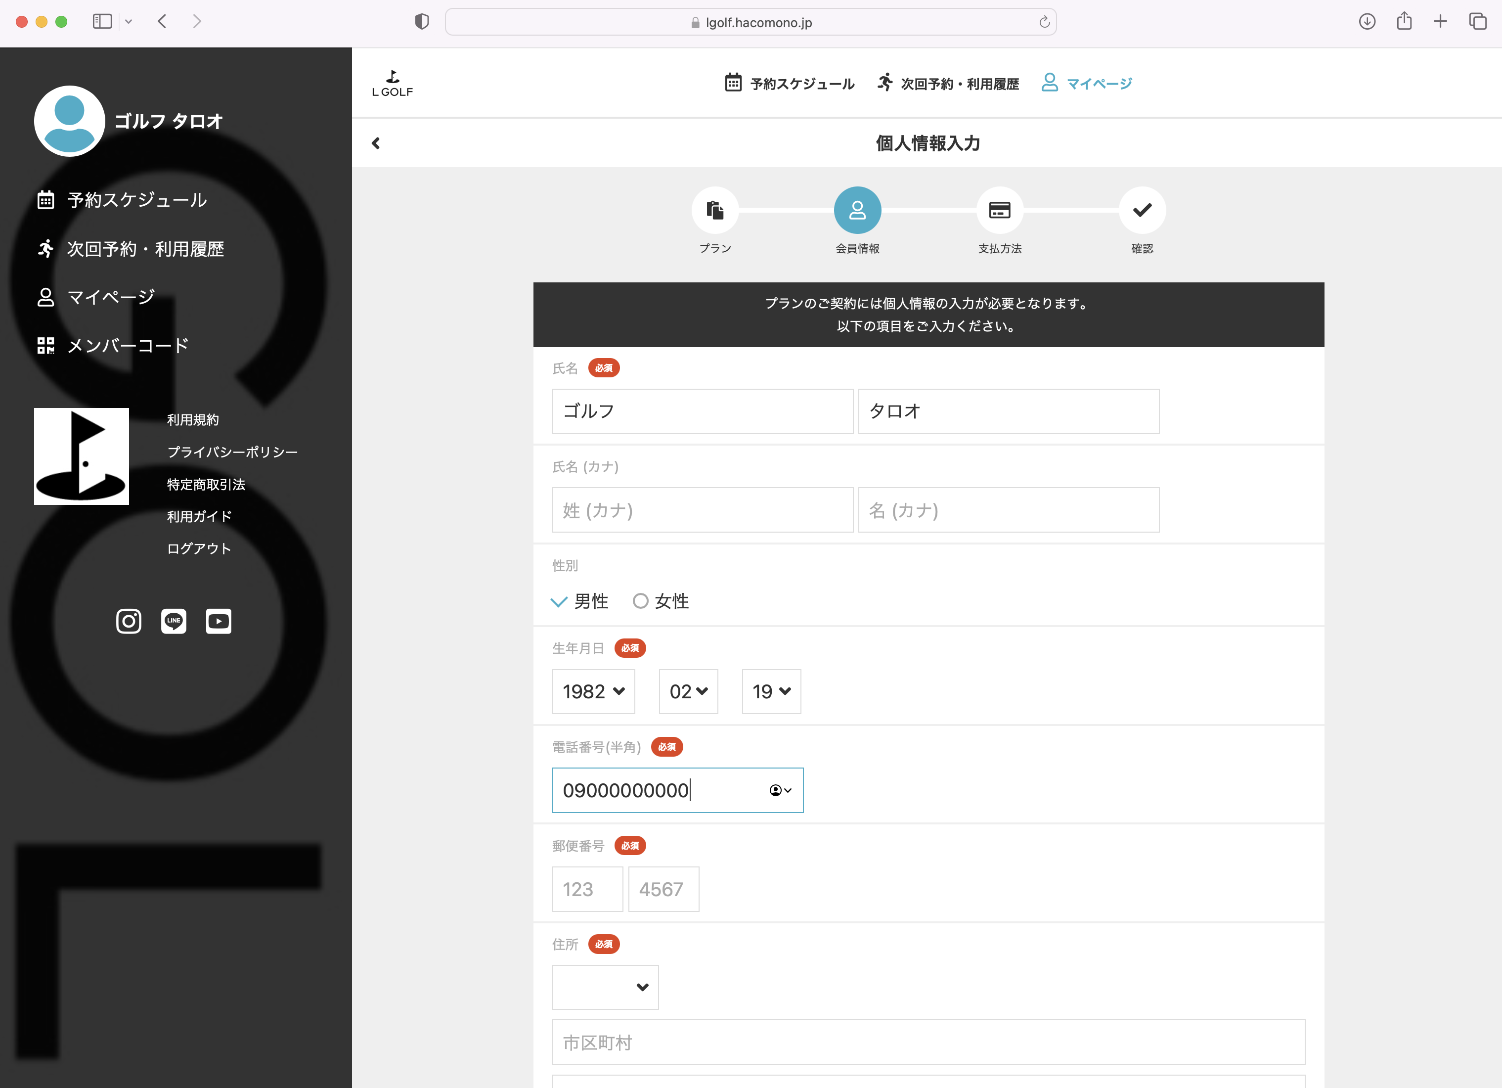Image resolution: width=1502 pixels, height=1088 pixels.
Task: Click the 支払方法 credit card step icon
Action: [999, 210]
